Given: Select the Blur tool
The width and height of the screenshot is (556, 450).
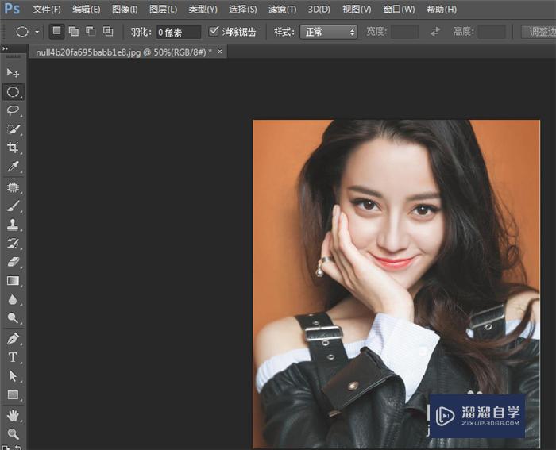Looking at the screenshot, I should tap(13, 300).
